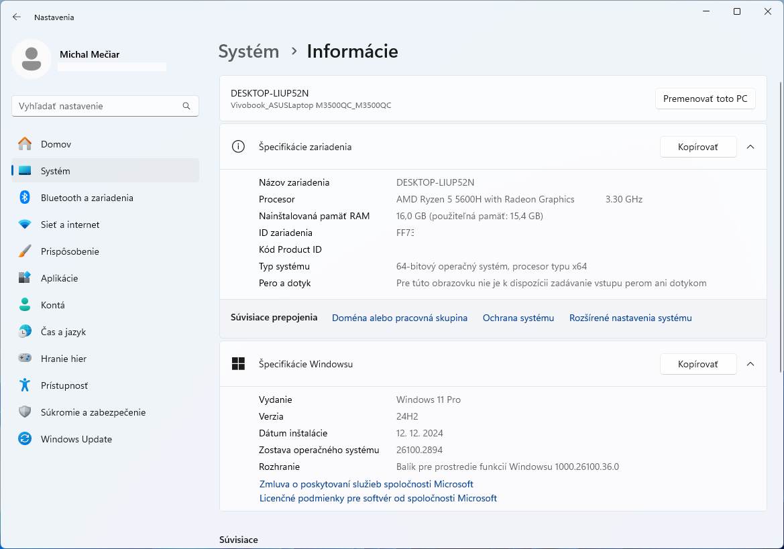Viewport: 784px width, 549px height.
Task: Click the Bluetooth icon in the sidebar
Action: (25, 197)
